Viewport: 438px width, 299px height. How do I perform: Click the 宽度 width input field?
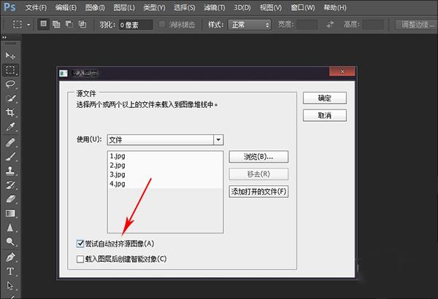pyautogui.click(x=307, y=25)
